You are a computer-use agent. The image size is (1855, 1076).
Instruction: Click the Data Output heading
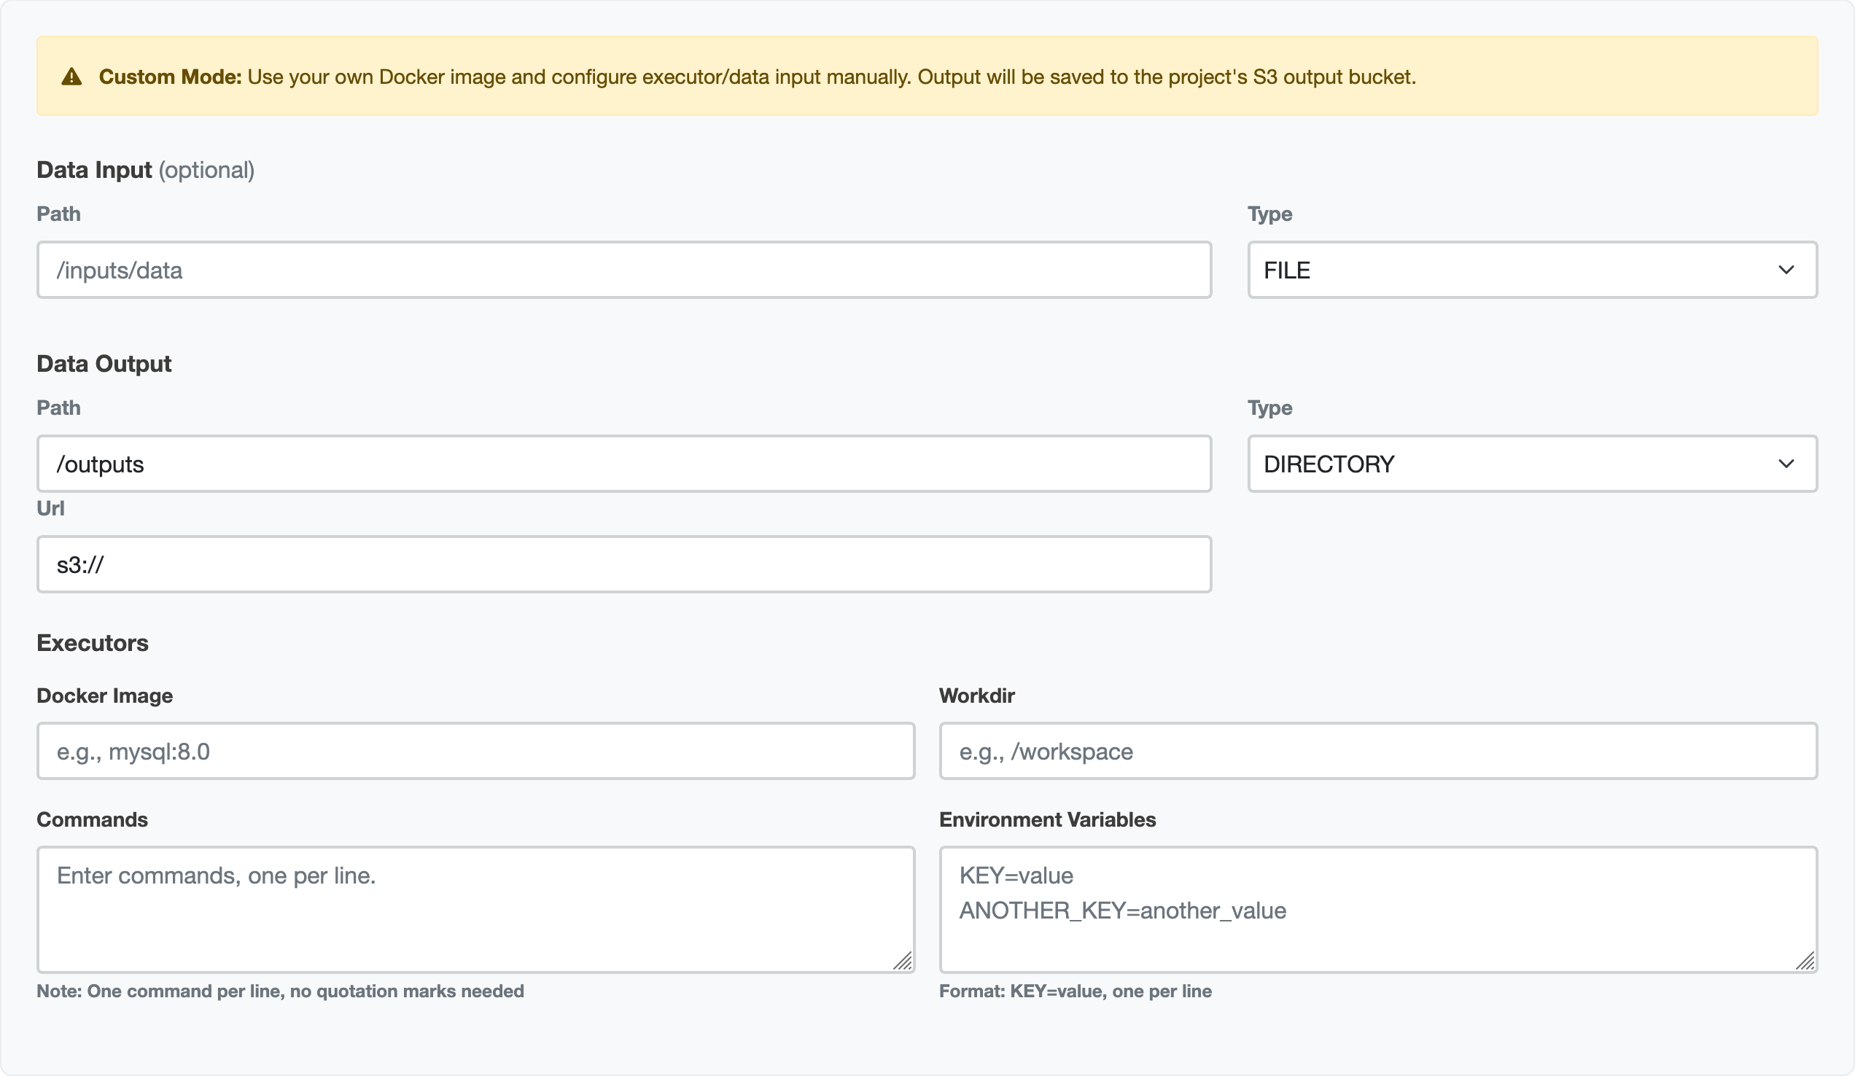104,363
